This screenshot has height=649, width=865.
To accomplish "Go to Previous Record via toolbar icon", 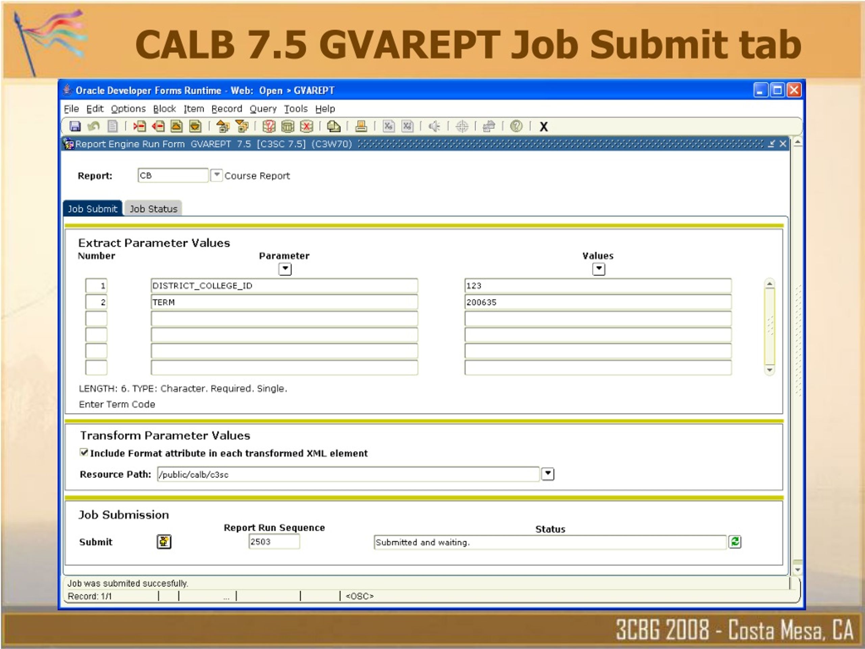I will tap(176, 126).
